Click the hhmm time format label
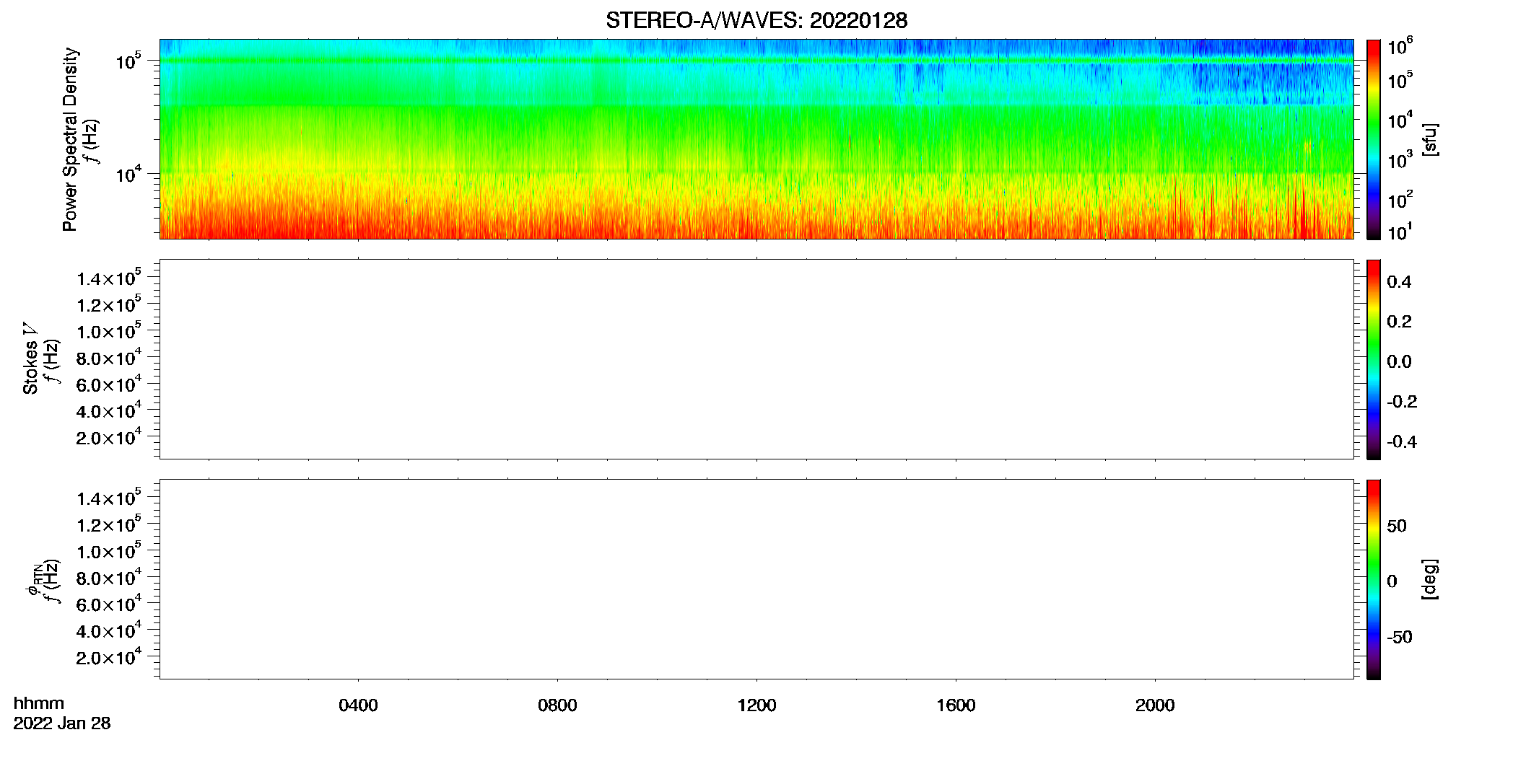This screenshot has width=1513, height=779. click(38, 703)
